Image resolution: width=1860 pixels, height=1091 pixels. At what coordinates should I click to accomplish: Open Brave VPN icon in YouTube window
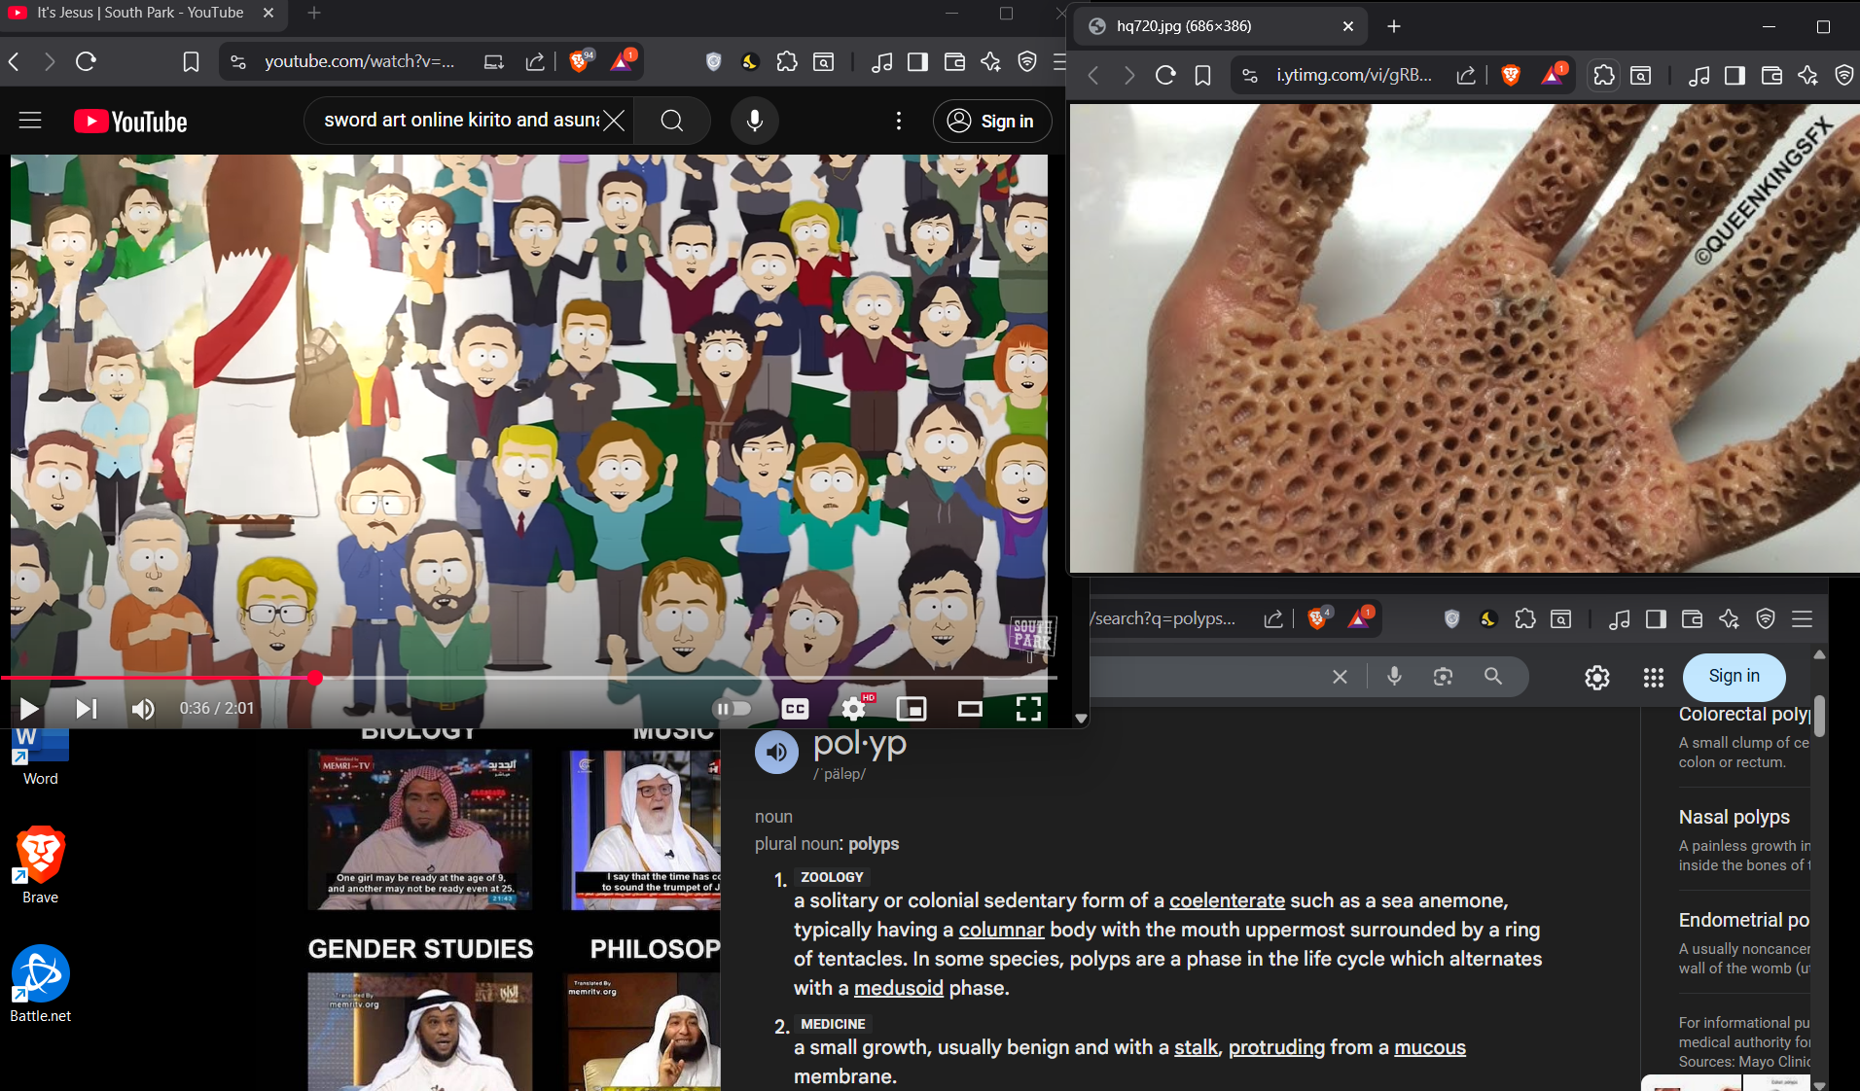point(1026,61)
